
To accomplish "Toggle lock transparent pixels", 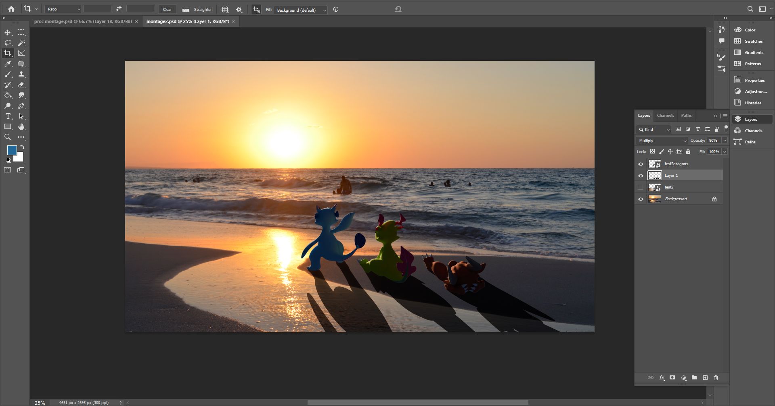I will click(x=652, y=152).
